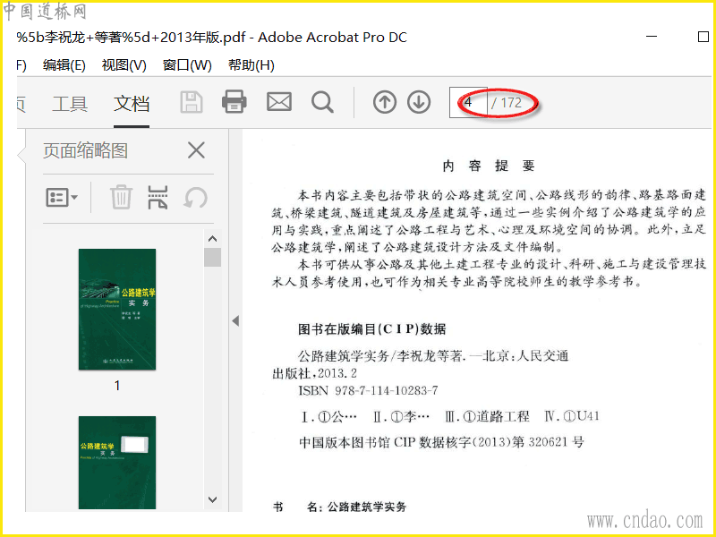Screen dimensions: 716x537
Task: Click the Save file floppy icon
Action: pos(192,102)
